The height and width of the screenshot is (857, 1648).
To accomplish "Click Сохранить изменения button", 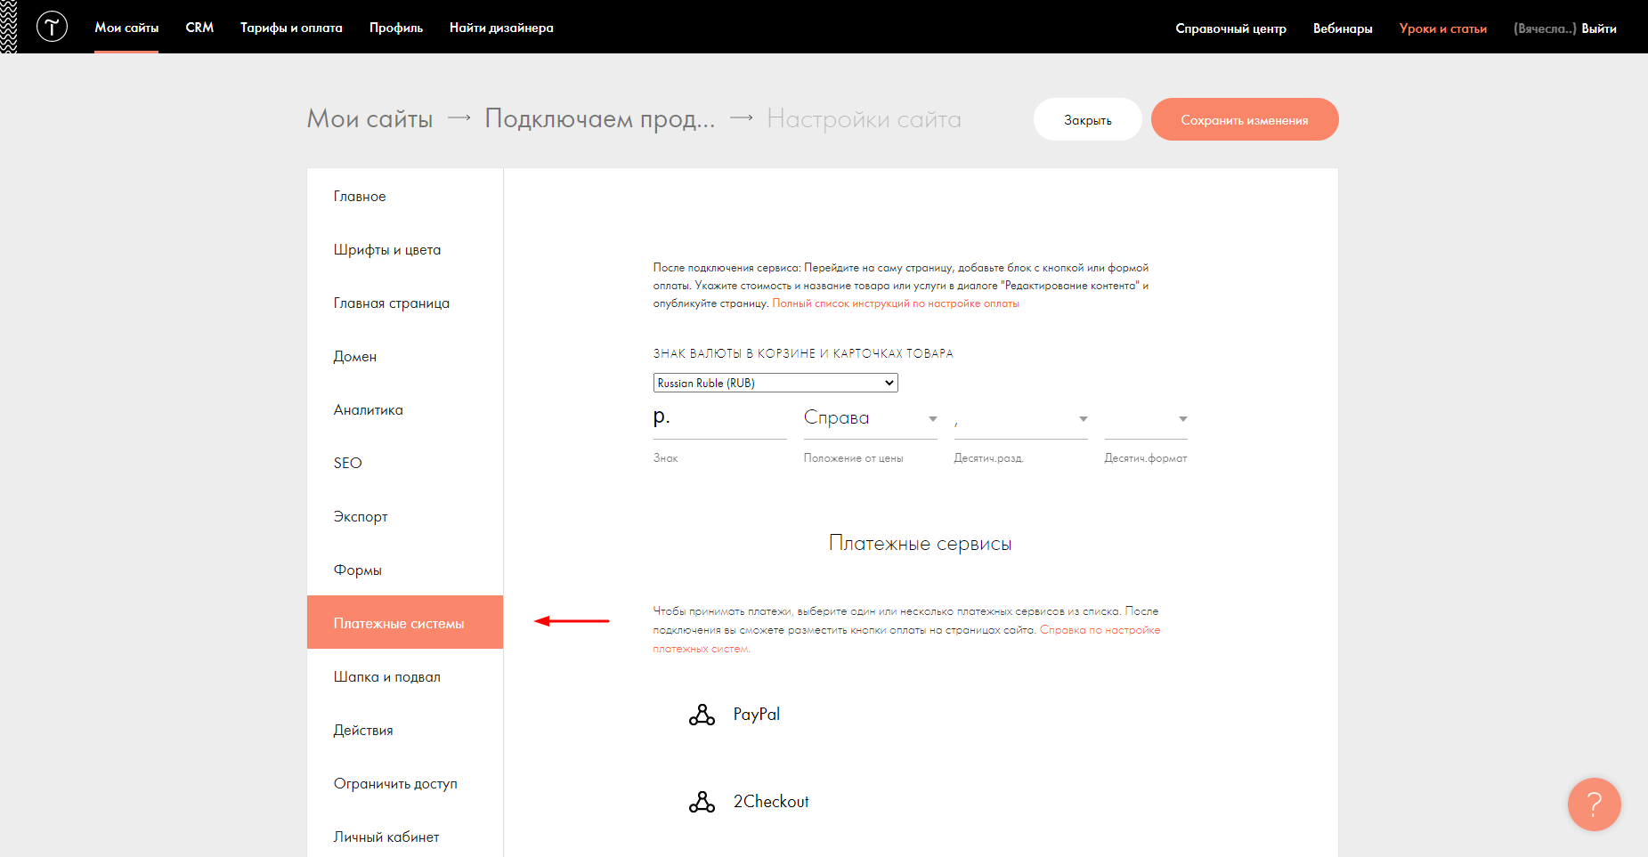I will 1244,119.
